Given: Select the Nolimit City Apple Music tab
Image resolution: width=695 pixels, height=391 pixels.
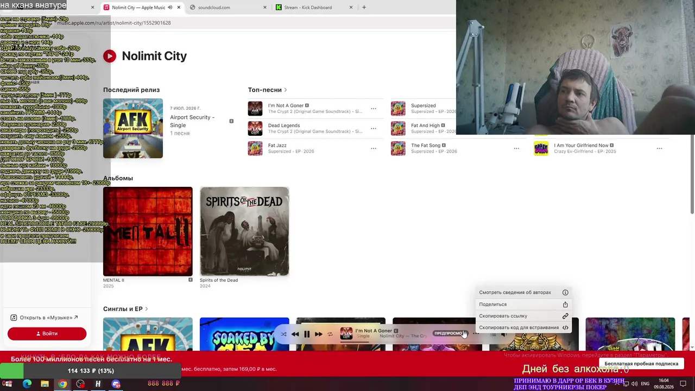Looking at the screenshot, I should (142, 8).
